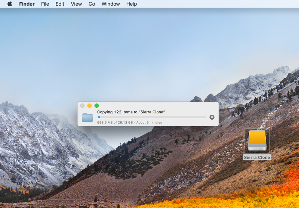Select the Sierra Clone drive icon
Image resolution: width=299 pixels, height=208 pixels.
[x=257, y=141]
